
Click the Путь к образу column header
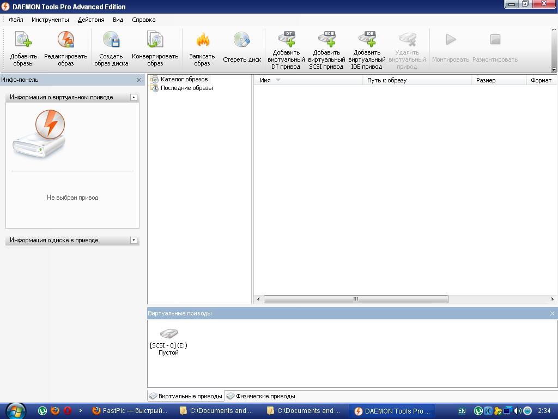[417, 80]
